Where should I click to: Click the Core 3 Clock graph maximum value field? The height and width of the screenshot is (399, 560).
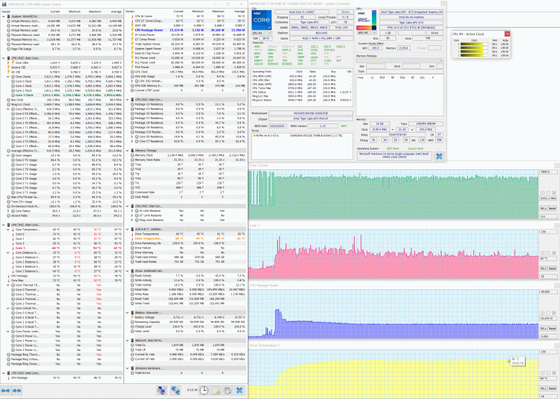(x=549, y=172)
